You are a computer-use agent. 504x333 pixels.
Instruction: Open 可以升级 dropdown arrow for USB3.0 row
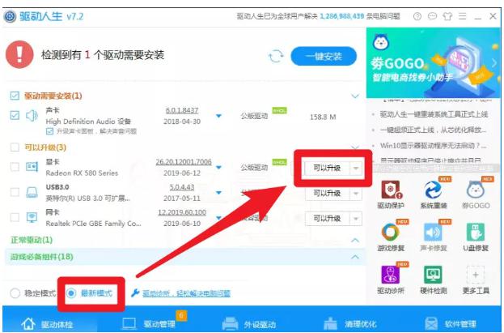coord(356,193)
